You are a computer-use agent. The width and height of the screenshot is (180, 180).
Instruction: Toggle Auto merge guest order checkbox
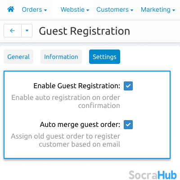tap(128, 125)
